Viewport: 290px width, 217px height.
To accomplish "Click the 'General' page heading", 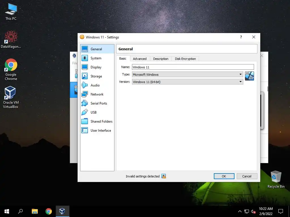I will point(125,49).
